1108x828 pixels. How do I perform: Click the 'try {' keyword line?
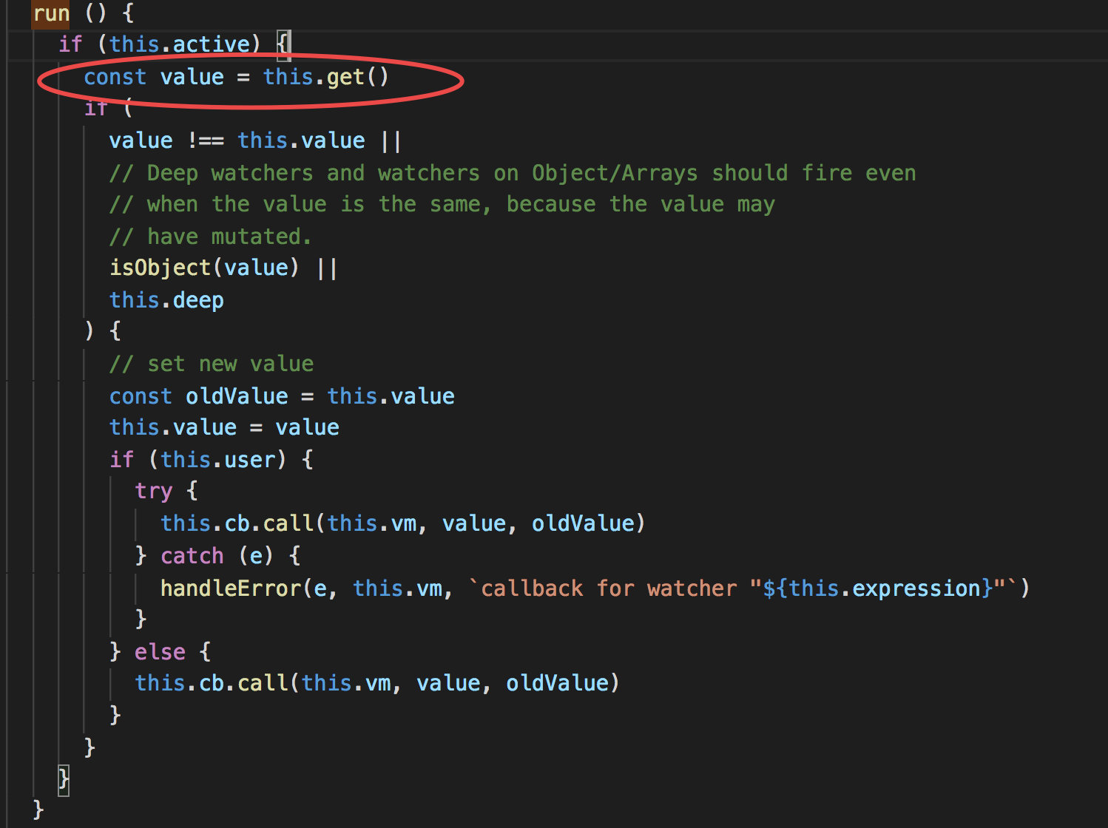tap(166, 491)
